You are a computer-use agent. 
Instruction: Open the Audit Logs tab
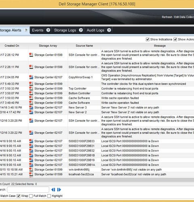95,30
